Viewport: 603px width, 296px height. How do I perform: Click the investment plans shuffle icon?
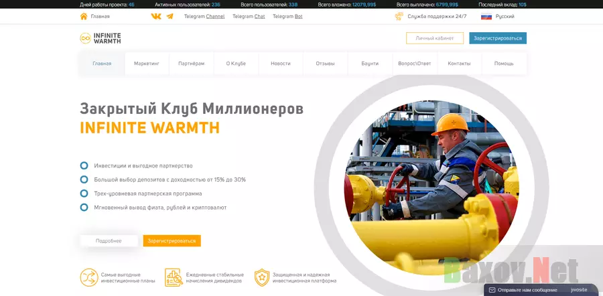[x=89, y=277]
